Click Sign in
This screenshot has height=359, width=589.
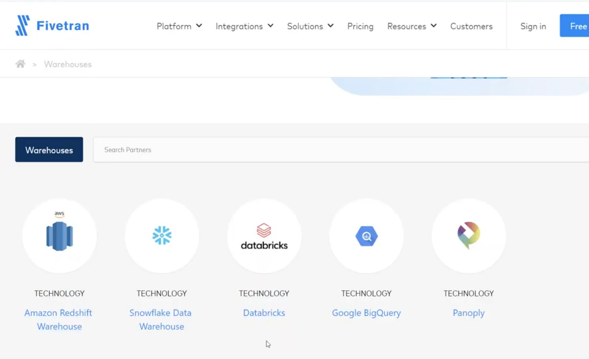(x=533, y=26)
